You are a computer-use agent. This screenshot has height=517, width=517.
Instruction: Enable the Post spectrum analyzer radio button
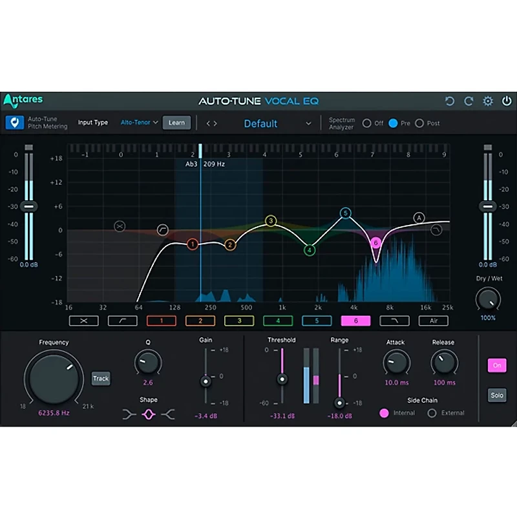(420, 123)
